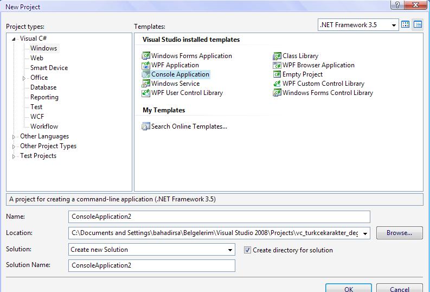Click the Browse... button
Image resolution: width=430 pixels, height=292 pixels.
pyautogui.click(x=399, y=233)
